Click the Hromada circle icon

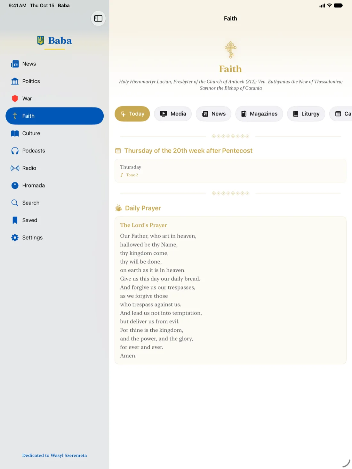(15, 186)
